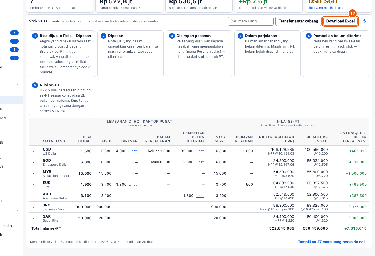The width and height of the screenshot is (375, 256).
Task: Expand the SAR Saudi Riyal row
Action: tap(33, 218)
